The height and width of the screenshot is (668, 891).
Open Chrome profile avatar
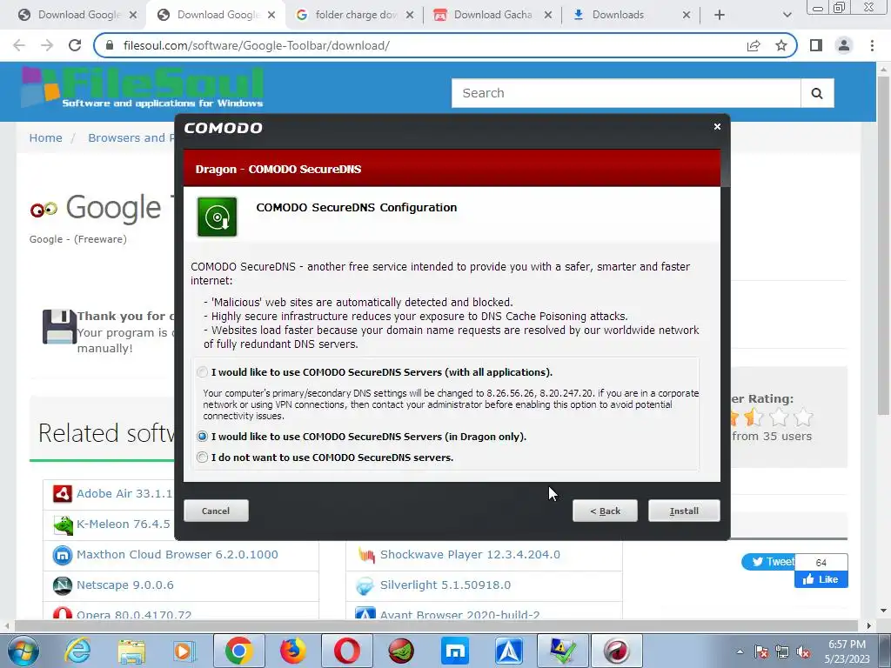click(x=844, y=45)
